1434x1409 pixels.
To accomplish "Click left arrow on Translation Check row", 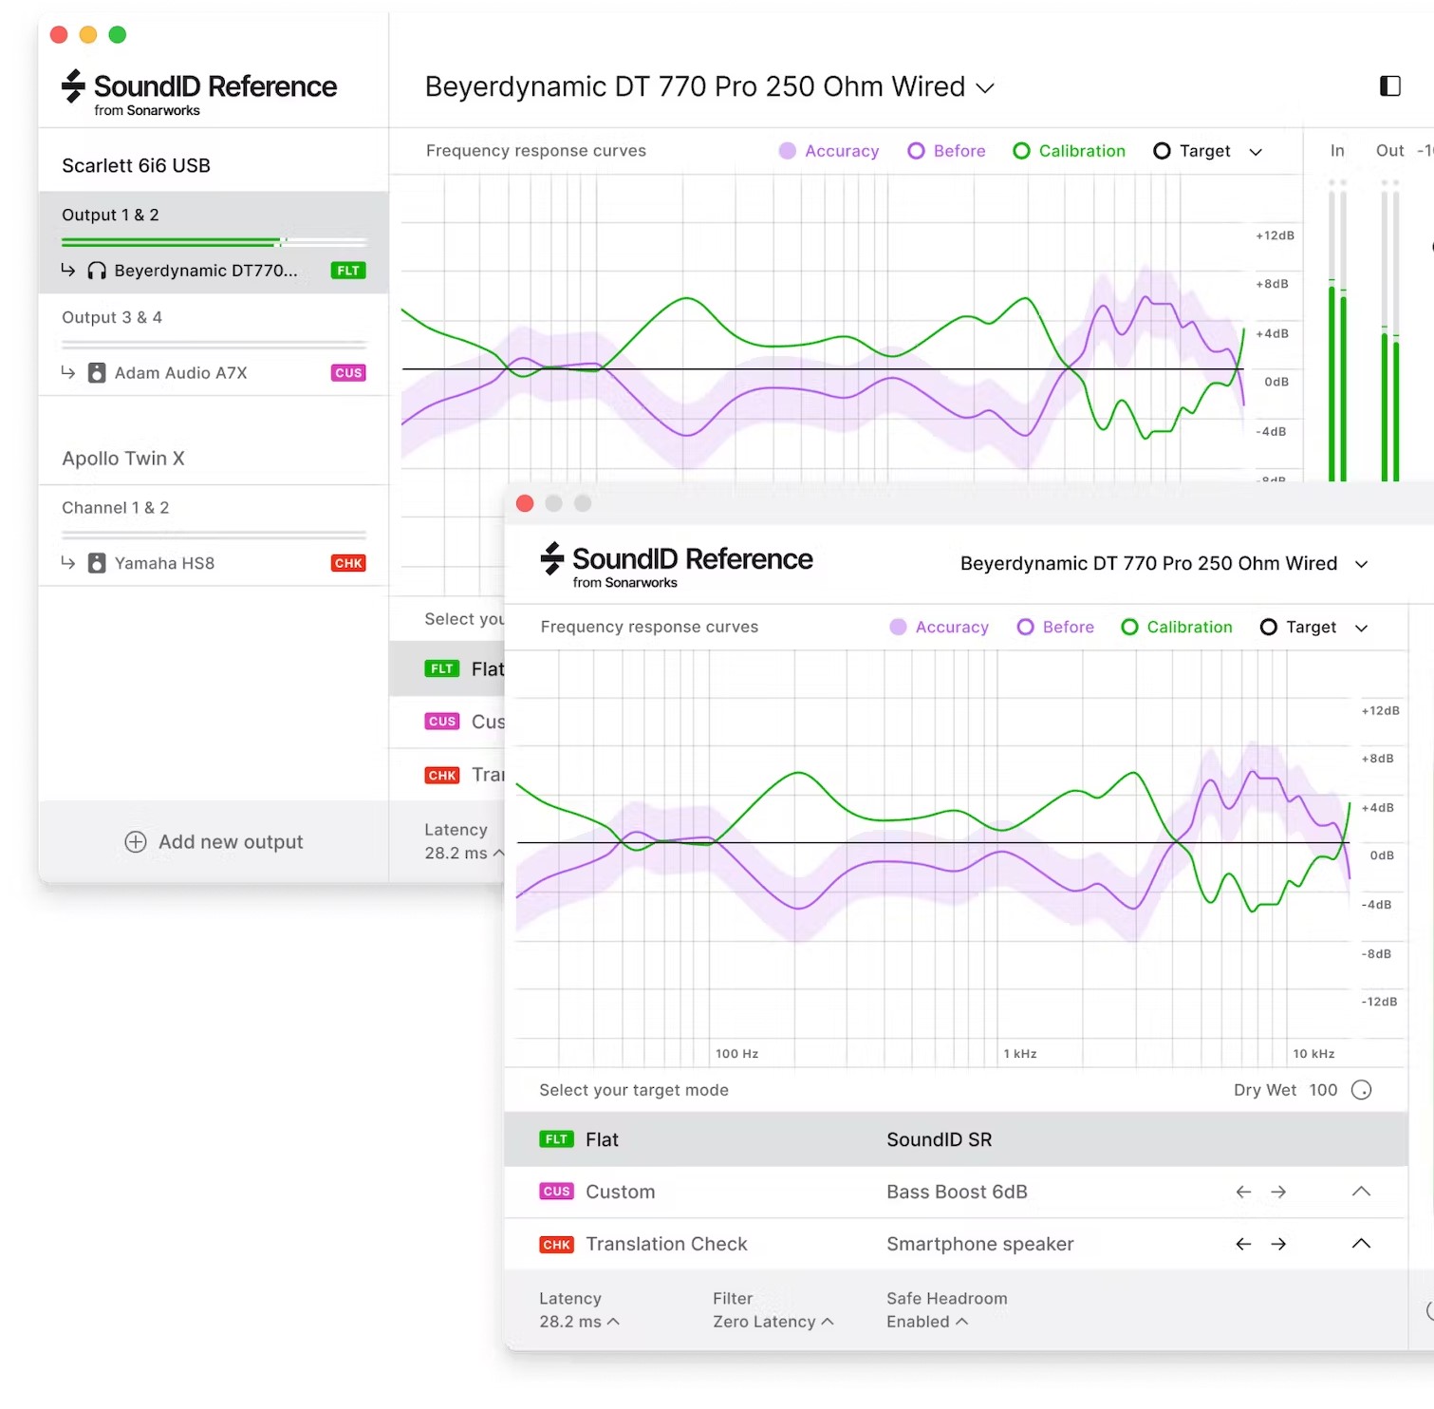I will [x=1243, y=1244].
